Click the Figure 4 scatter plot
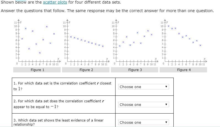Viewport: 220px width, 127px height. coord(184,41)
